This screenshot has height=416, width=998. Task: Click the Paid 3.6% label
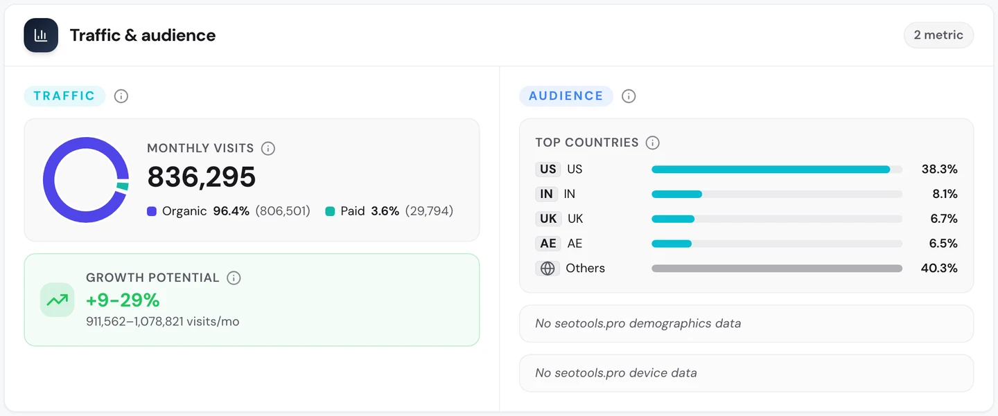[x=370, y=211]
